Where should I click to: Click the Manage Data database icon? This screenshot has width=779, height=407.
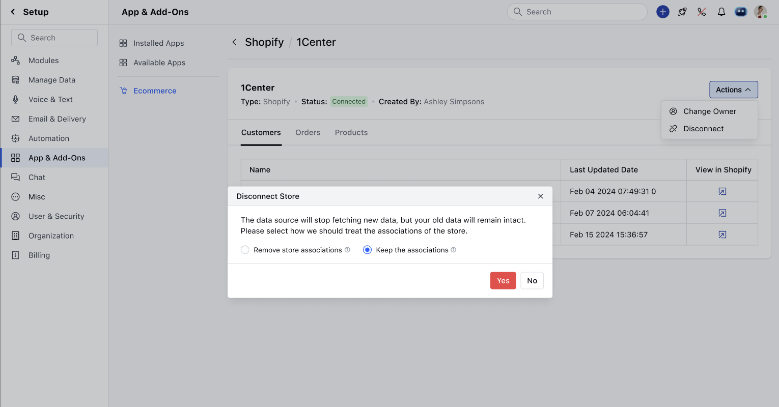(x=16, y=80)
